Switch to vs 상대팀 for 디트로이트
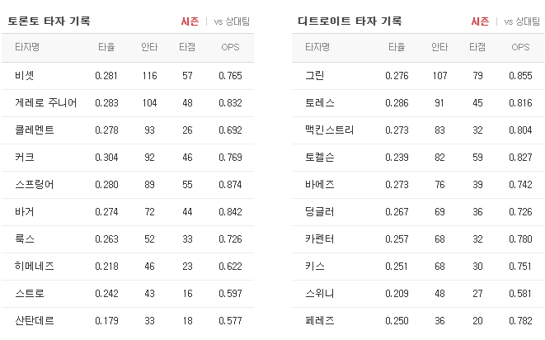Screen dimensions: 545x340 [x=522, y=21]
